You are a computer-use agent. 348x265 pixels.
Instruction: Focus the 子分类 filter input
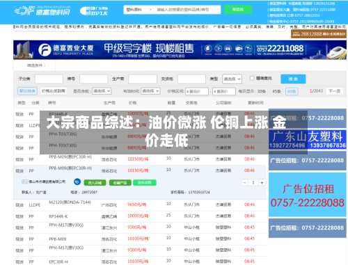[x=49, y=79]
